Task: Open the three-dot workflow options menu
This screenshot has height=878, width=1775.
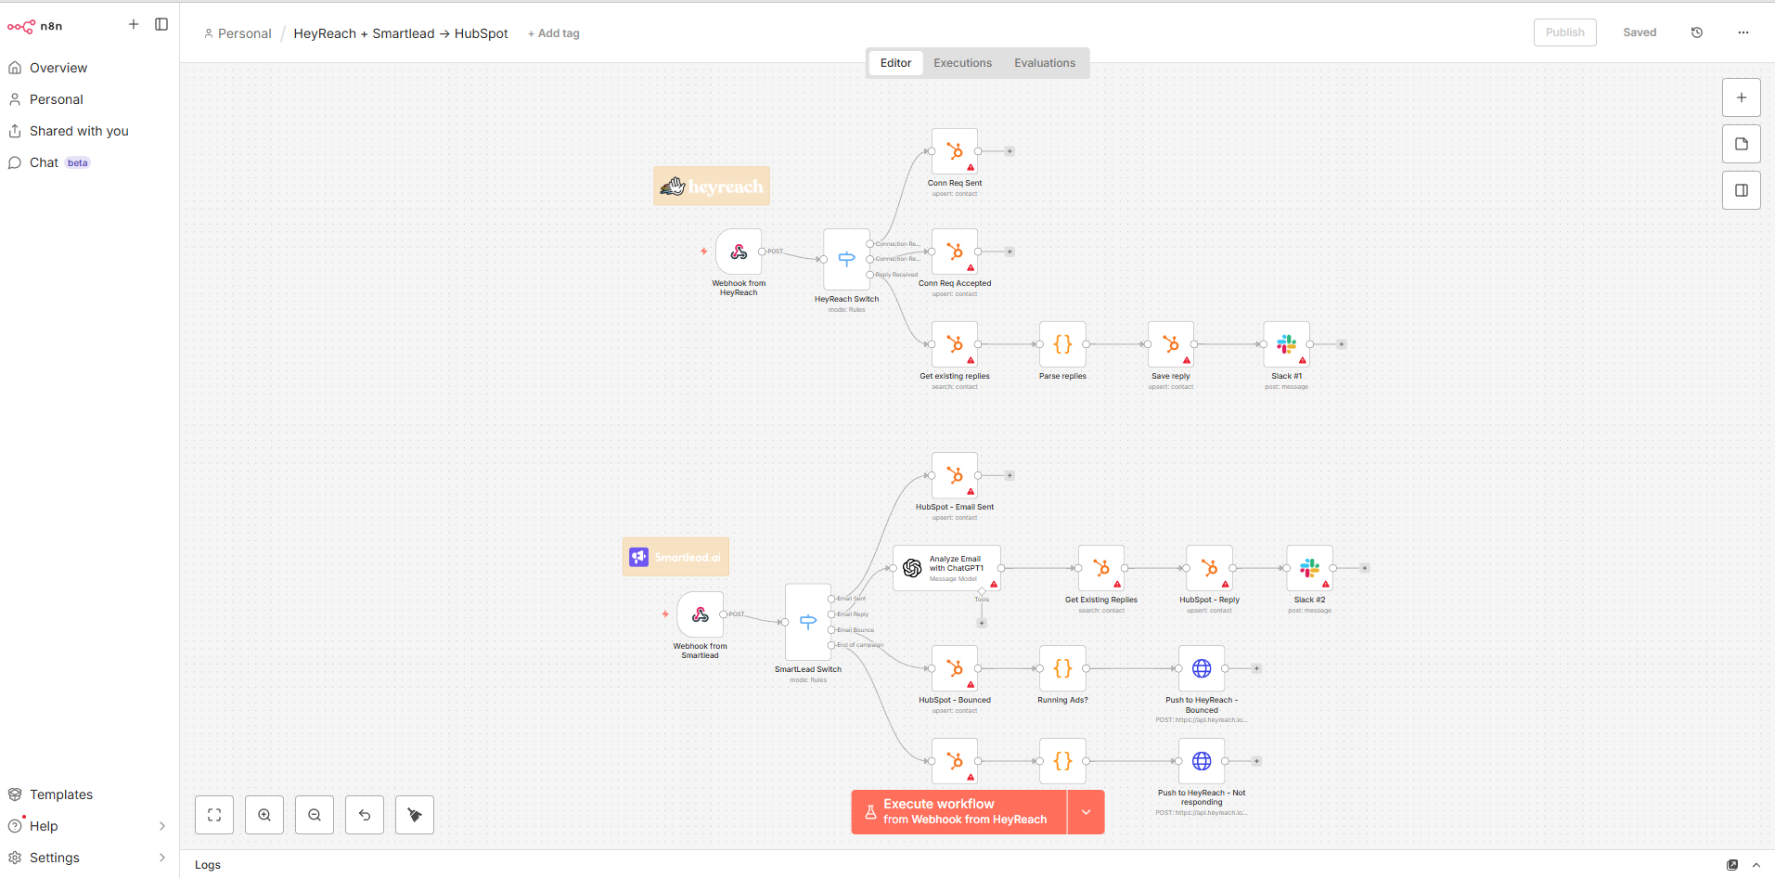Action: [x=1743, y=32]
